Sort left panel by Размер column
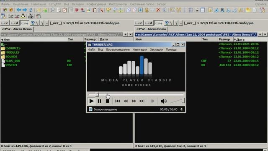Viewport: 268px width, 151px height. pos(91,39)
